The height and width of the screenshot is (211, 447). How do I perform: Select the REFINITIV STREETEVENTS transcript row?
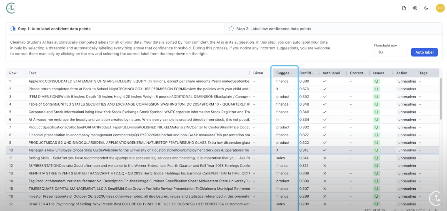(x=222, y=173)
